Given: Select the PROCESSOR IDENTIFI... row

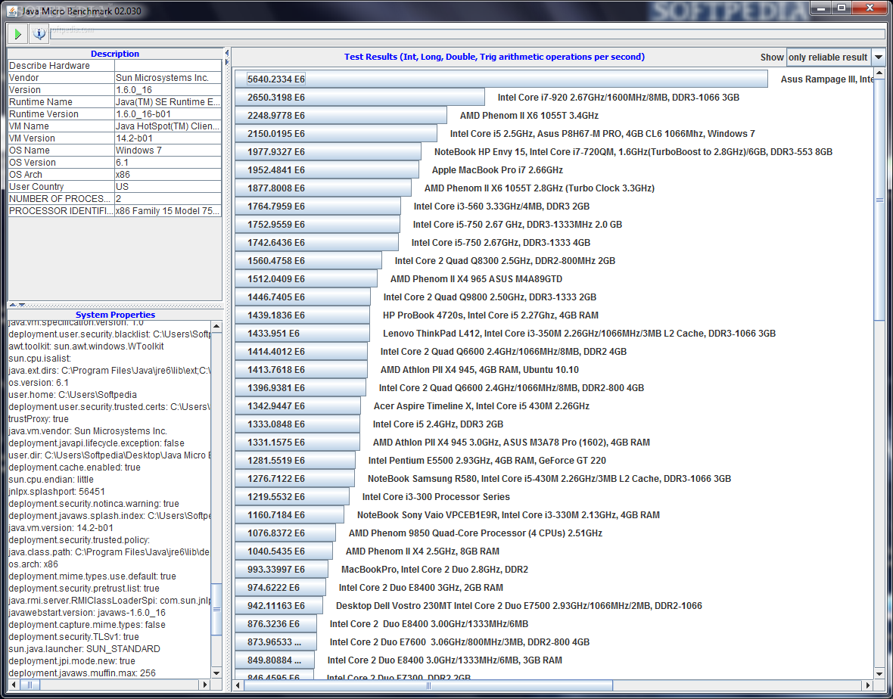Looking at the screenshot, I should tap(114, 210).
